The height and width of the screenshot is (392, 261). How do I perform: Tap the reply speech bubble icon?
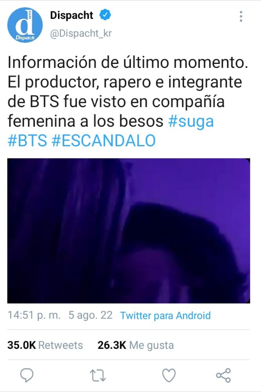pos(27,375)
